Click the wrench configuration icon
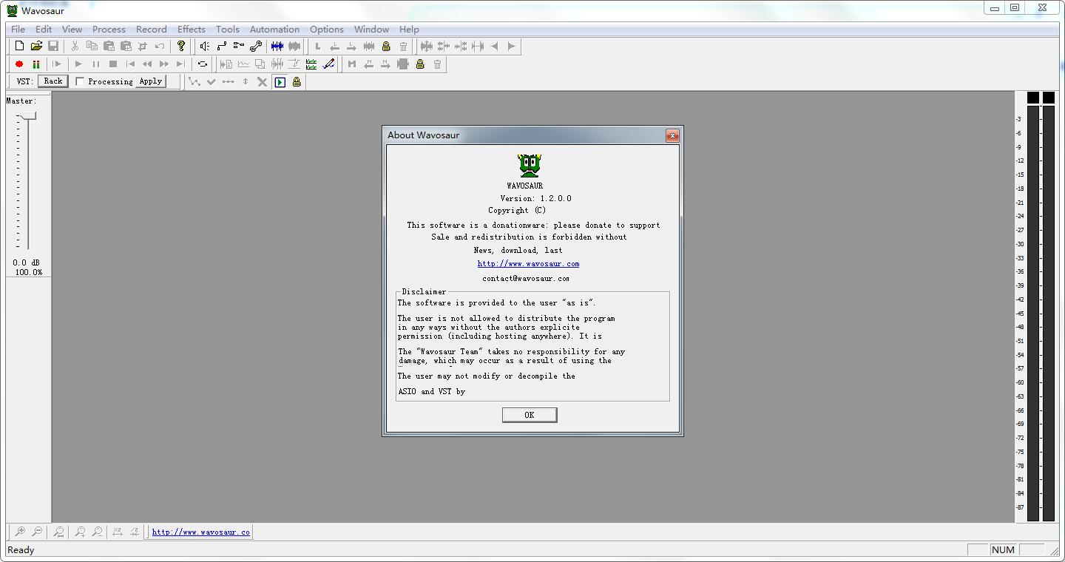Image resolution: width=1065 pixels, height=562 pixels. (x=256, y=46)
